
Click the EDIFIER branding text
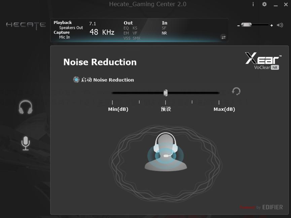click(272, 207)
